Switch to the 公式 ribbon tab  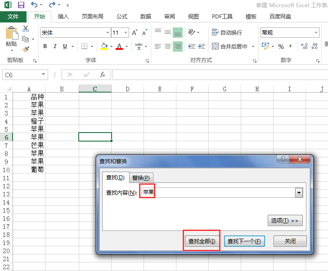122,17
